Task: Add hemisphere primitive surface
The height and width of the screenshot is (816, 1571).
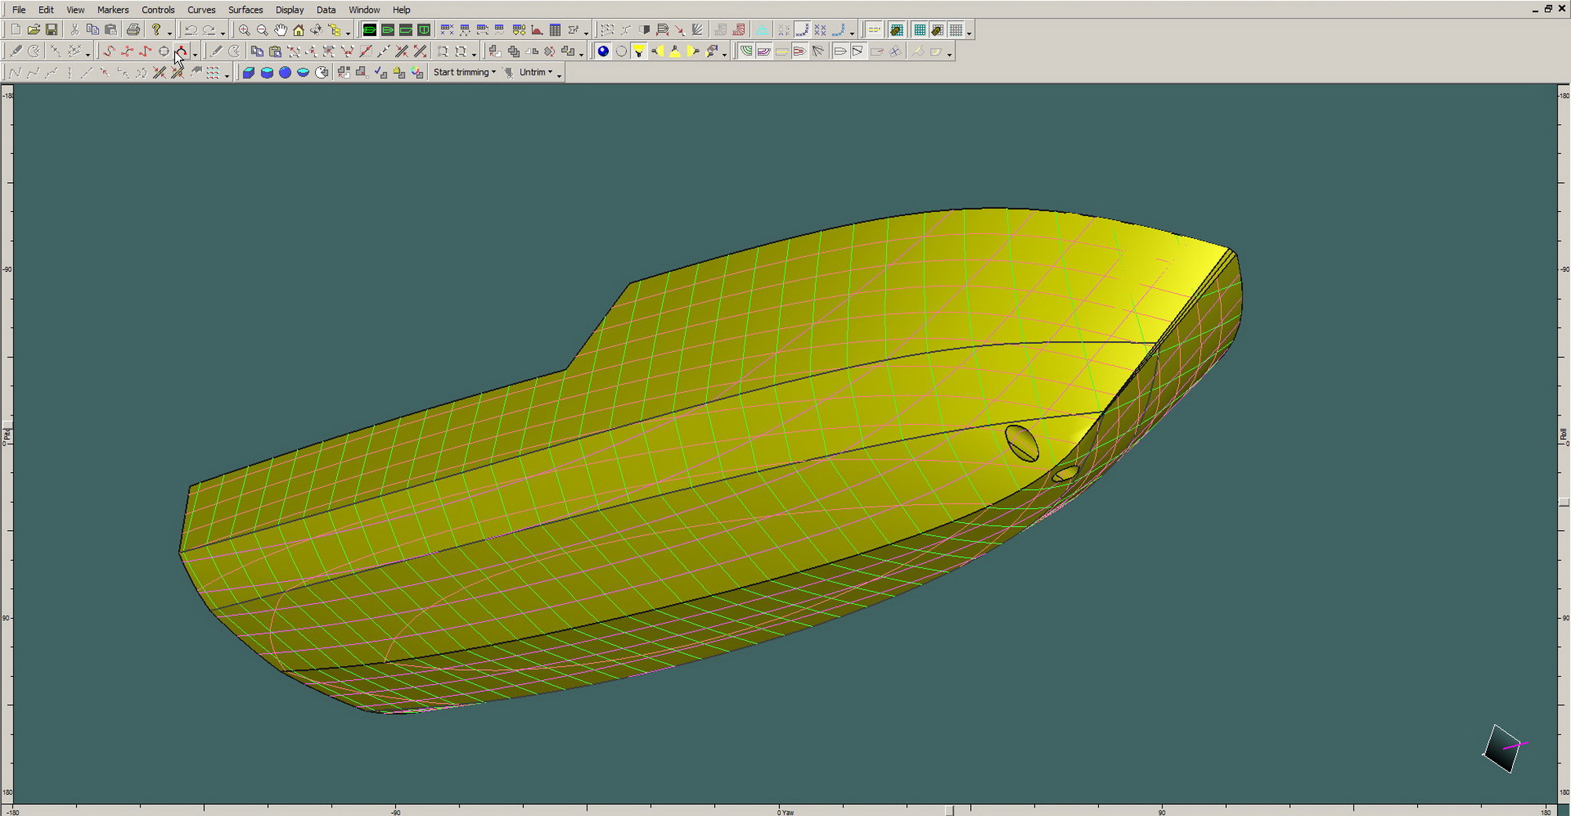Action: tap(303, 72)
